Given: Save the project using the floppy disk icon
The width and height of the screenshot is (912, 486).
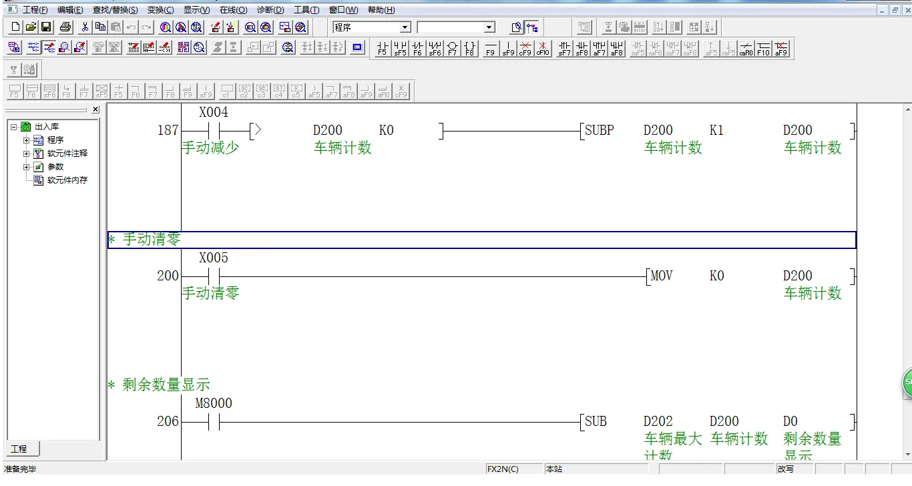Looking at the screenshot, I should pyautogui.click(x=46, y=27).
